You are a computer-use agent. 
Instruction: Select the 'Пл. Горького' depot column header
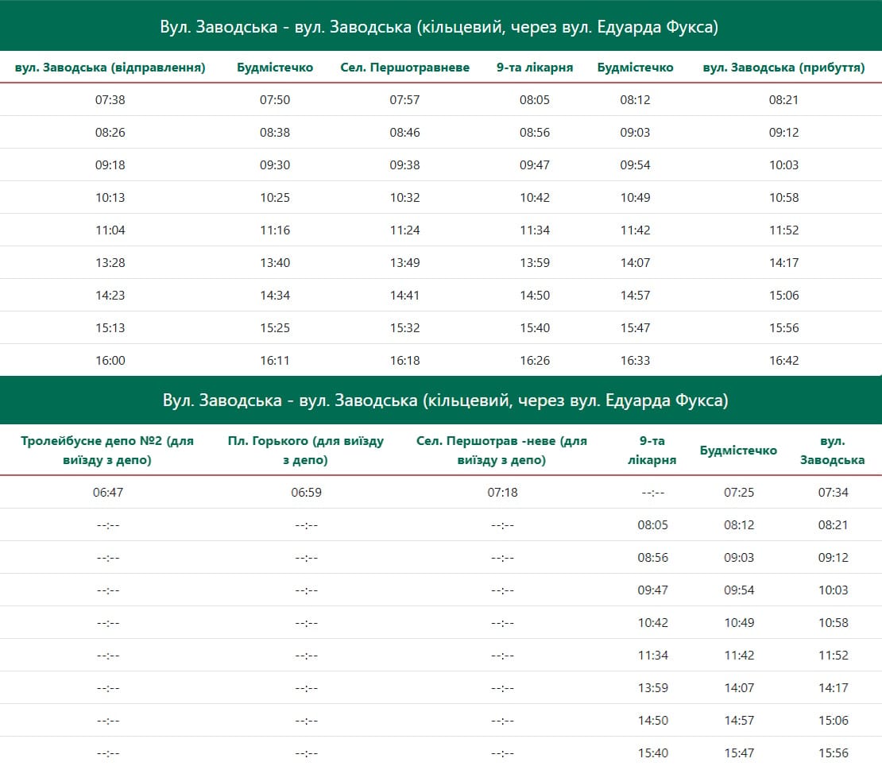pos(306,450)
